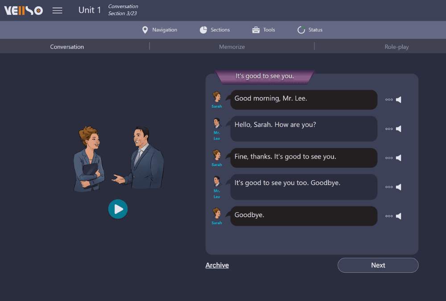Click the conversation illustration of Sarah and Mr. Lee
Image resolution: width=446 pixels, height=301 pixels.
coord(118,159)
